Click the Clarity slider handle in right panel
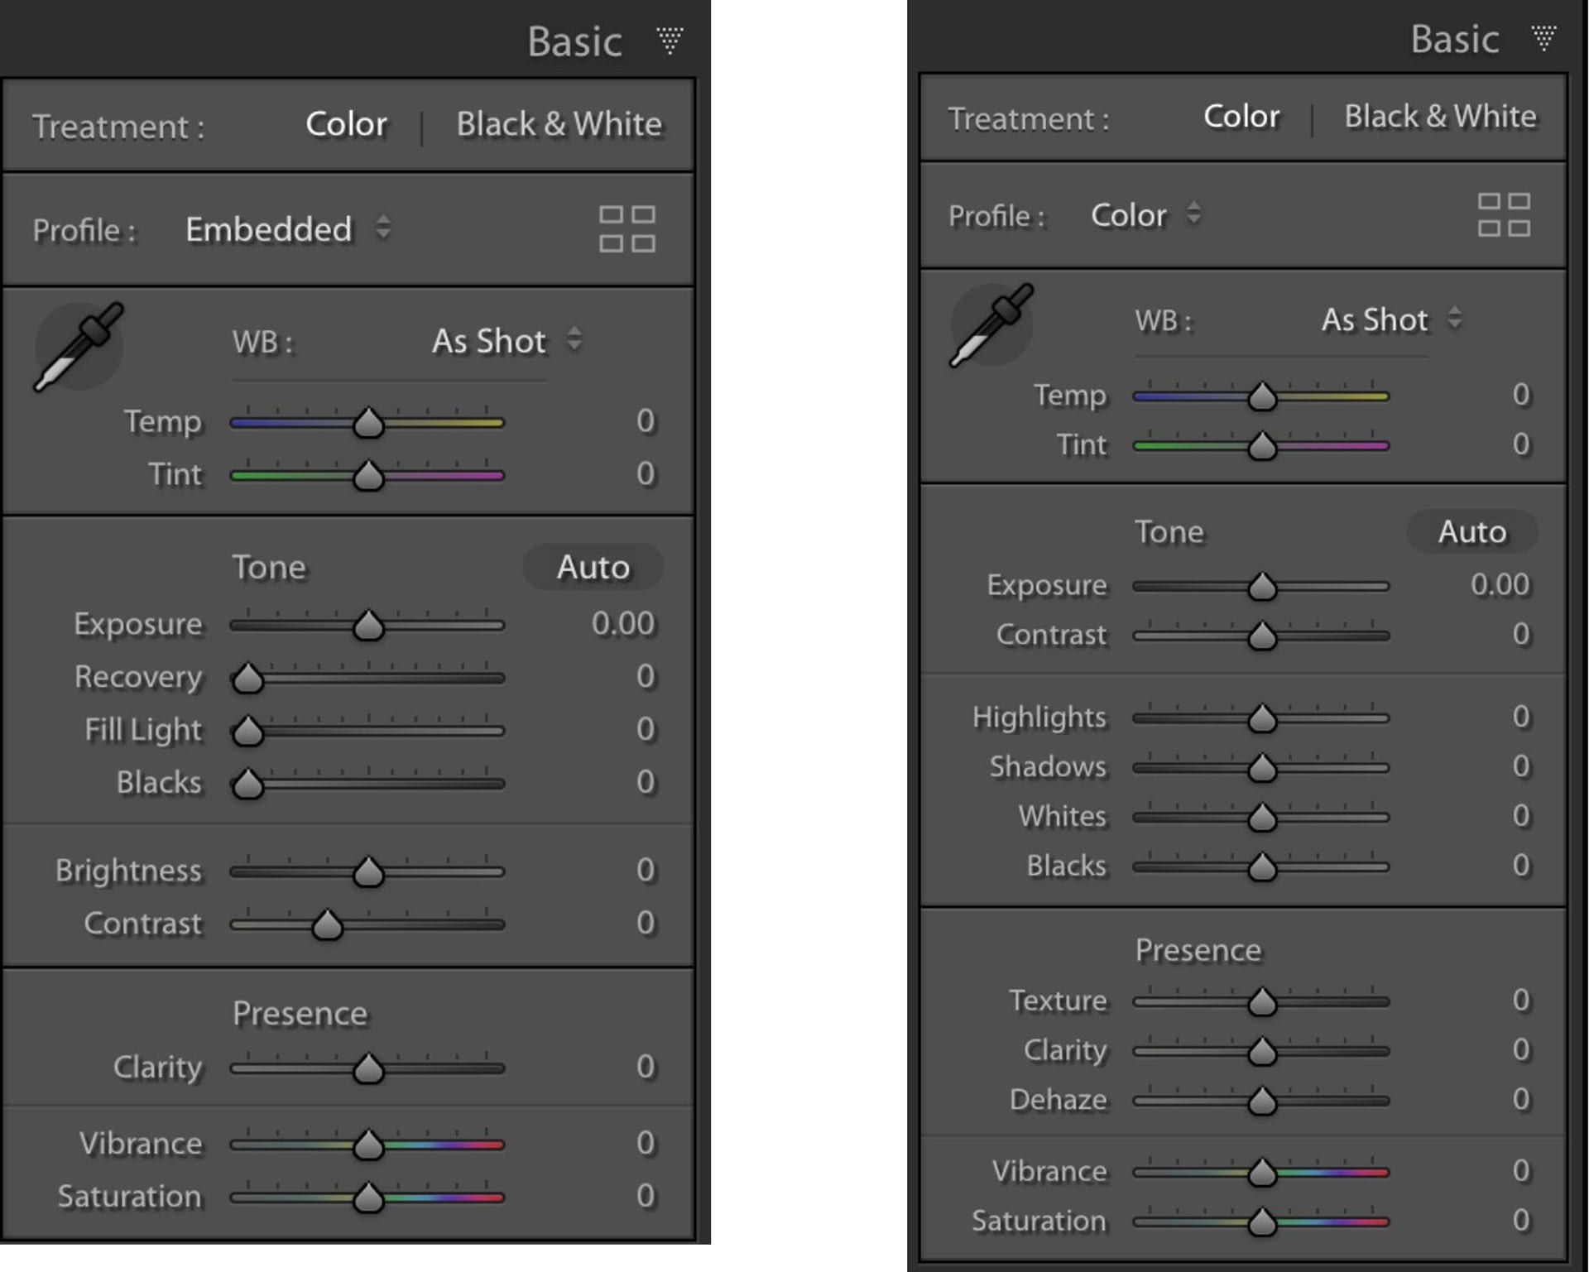The height and width of the screenshot is (1272, 1589). pyautogui.click(x=1262, y=1053)
